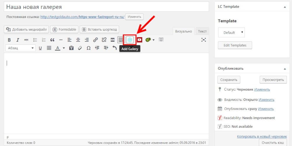
Task: Click the red YouTube video icon
Action: click(140, 40)
